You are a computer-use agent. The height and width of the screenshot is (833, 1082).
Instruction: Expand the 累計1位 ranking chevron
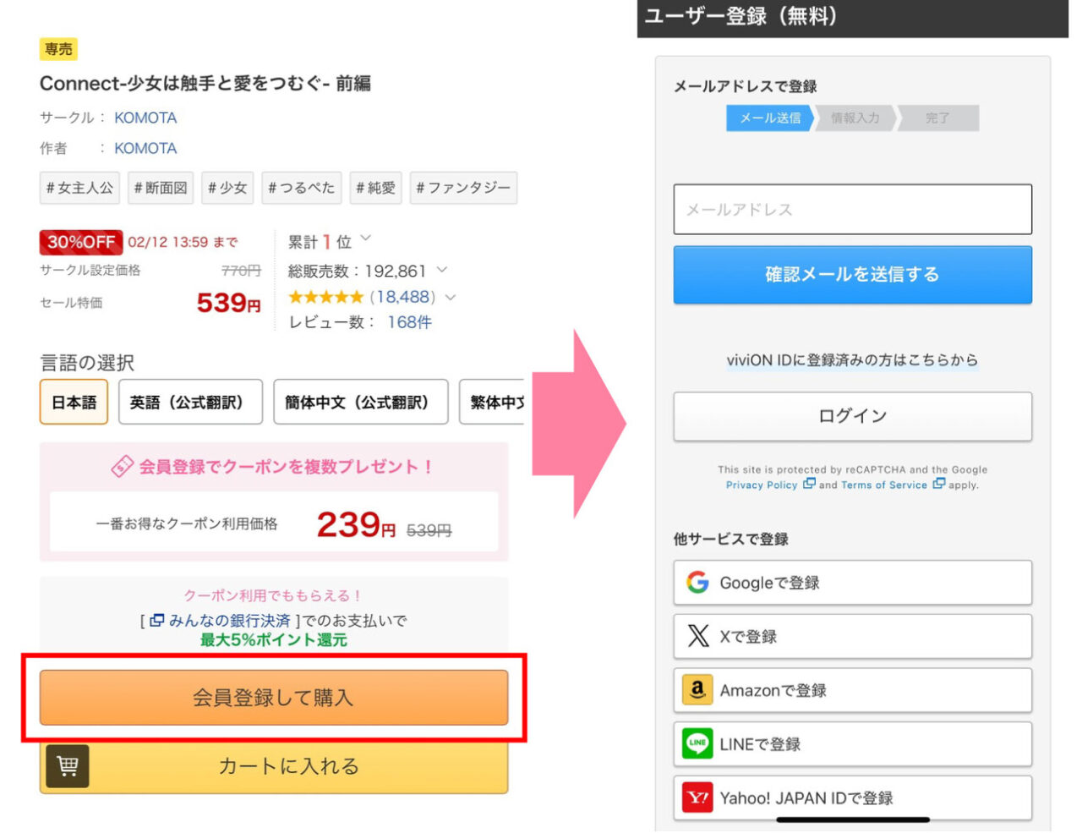366,239
